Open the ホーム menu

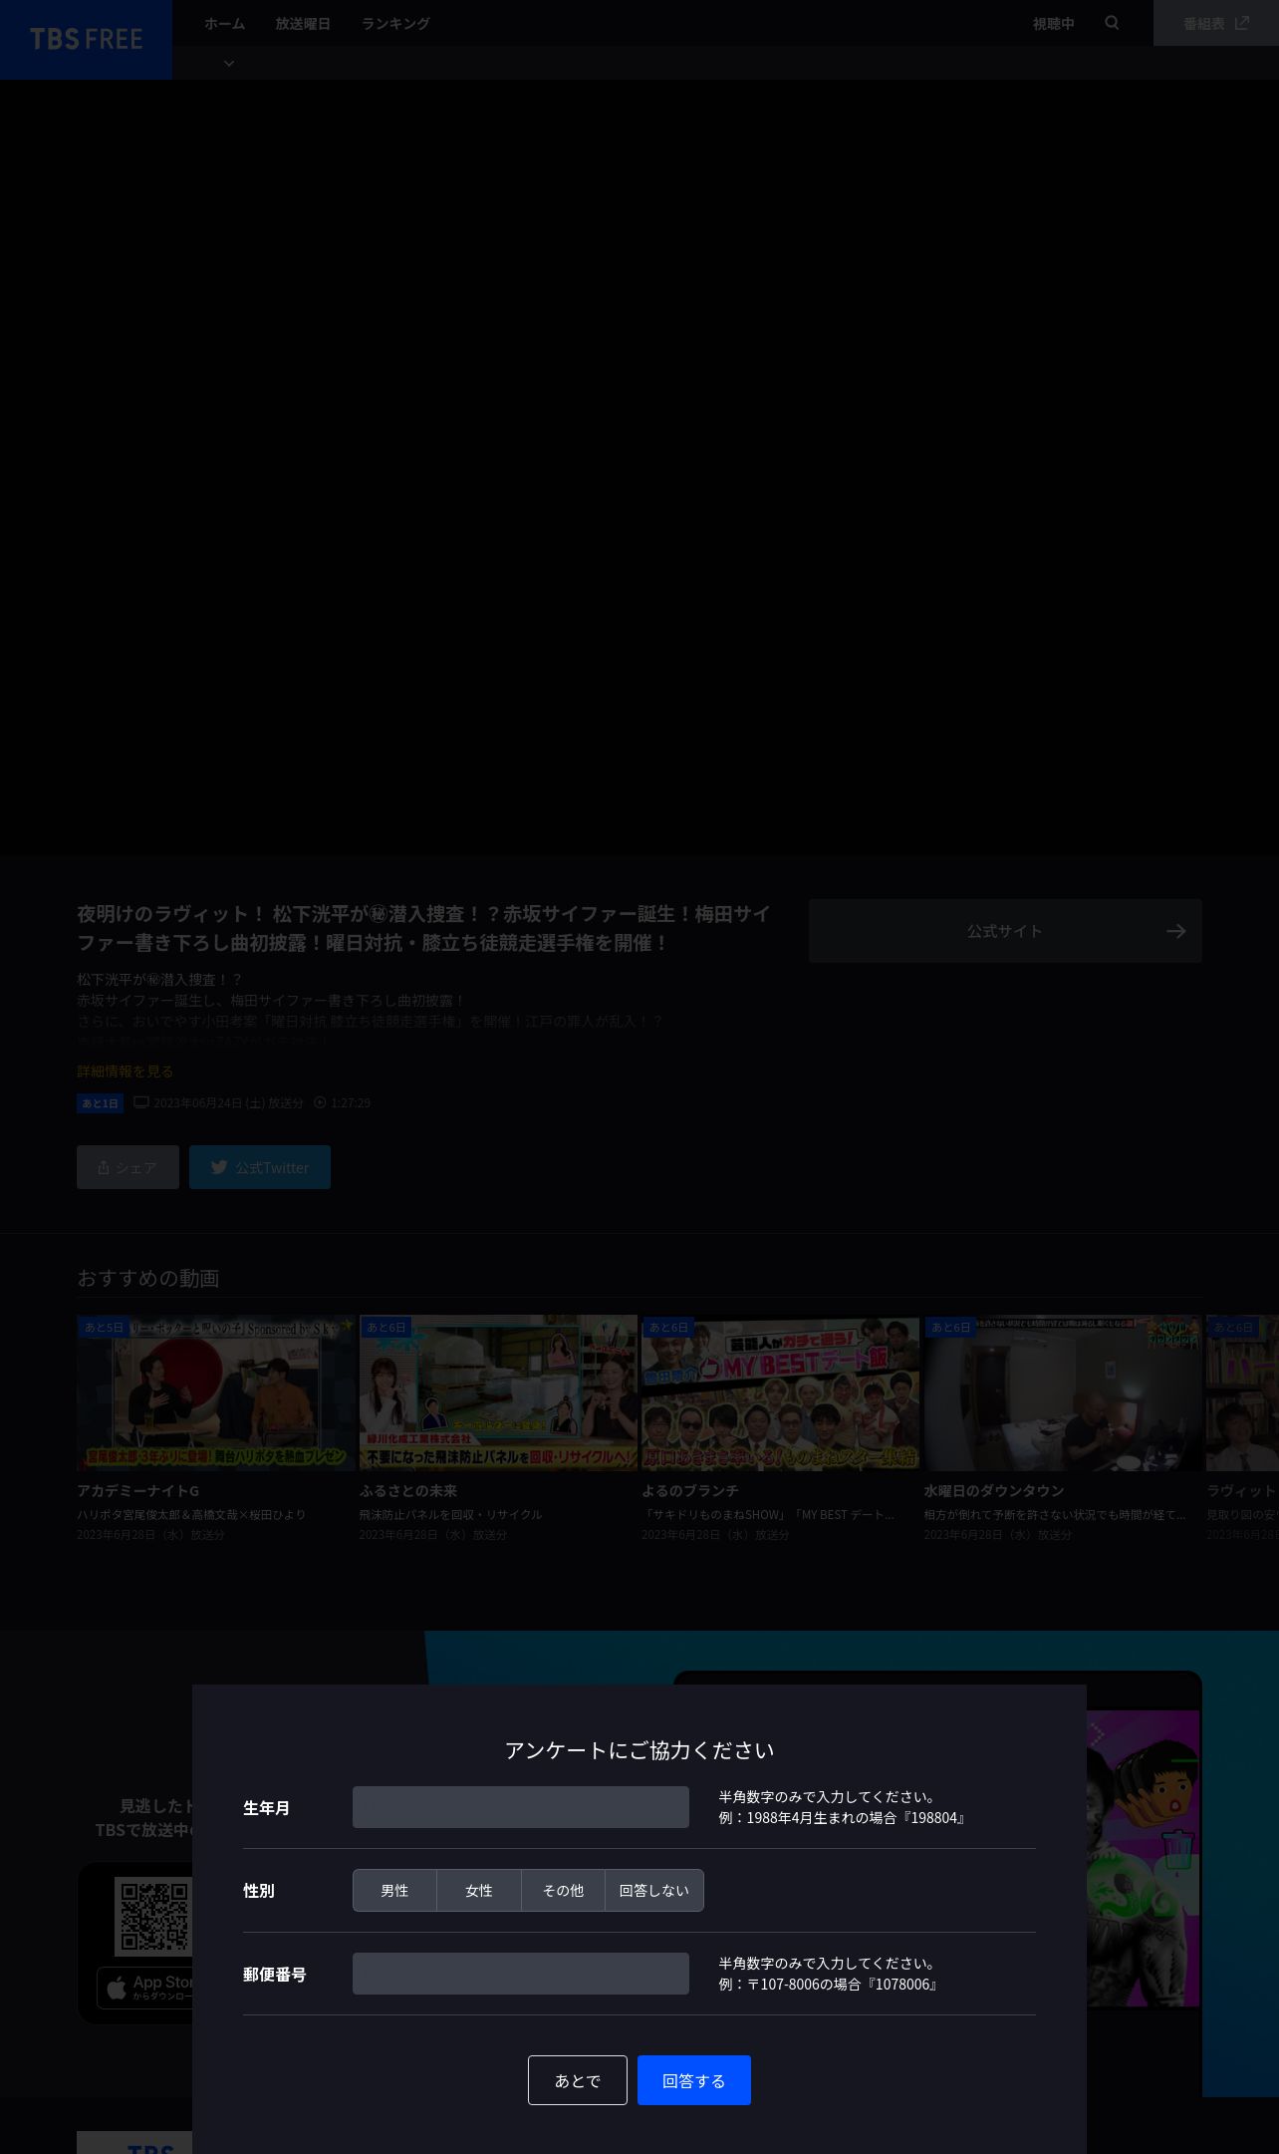pyautogui.click(x=224, y=23)
